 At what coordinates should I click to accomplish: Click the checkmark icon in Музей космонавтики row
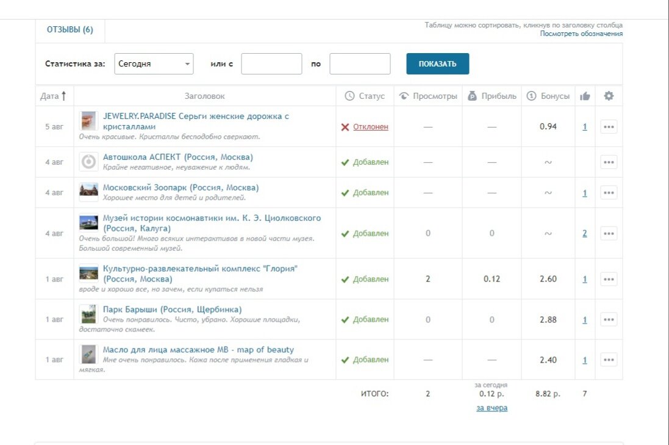pos(345,234)
